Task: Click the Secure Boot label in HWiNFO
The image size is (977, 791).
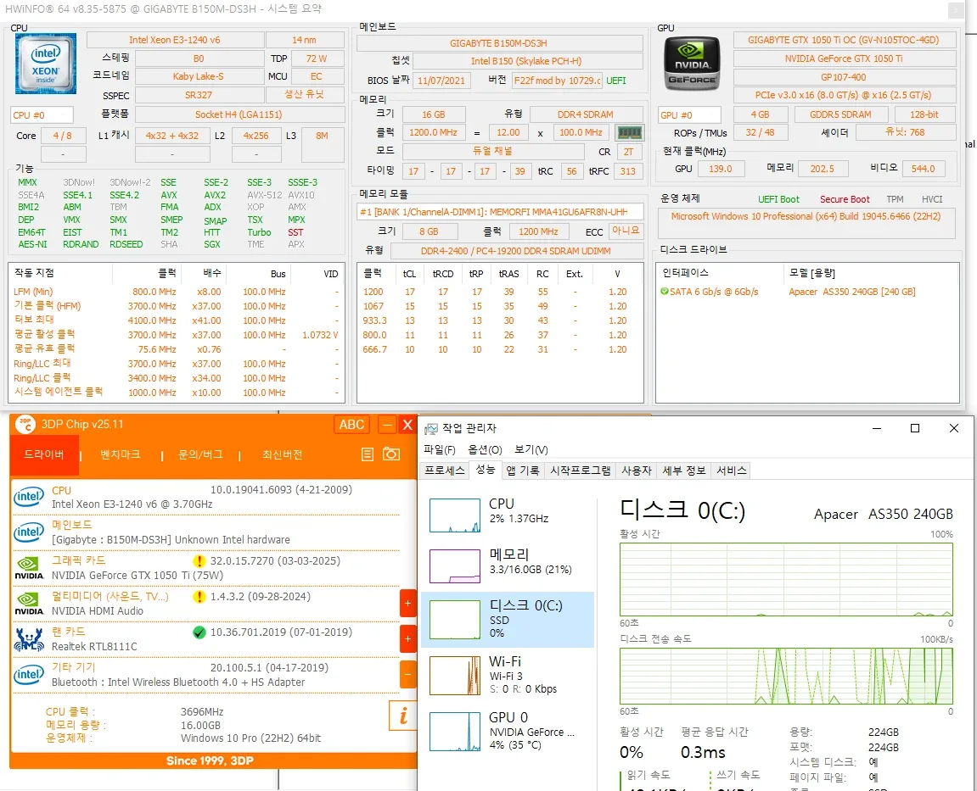Action: pyautogui.click(x=845, y=199)
